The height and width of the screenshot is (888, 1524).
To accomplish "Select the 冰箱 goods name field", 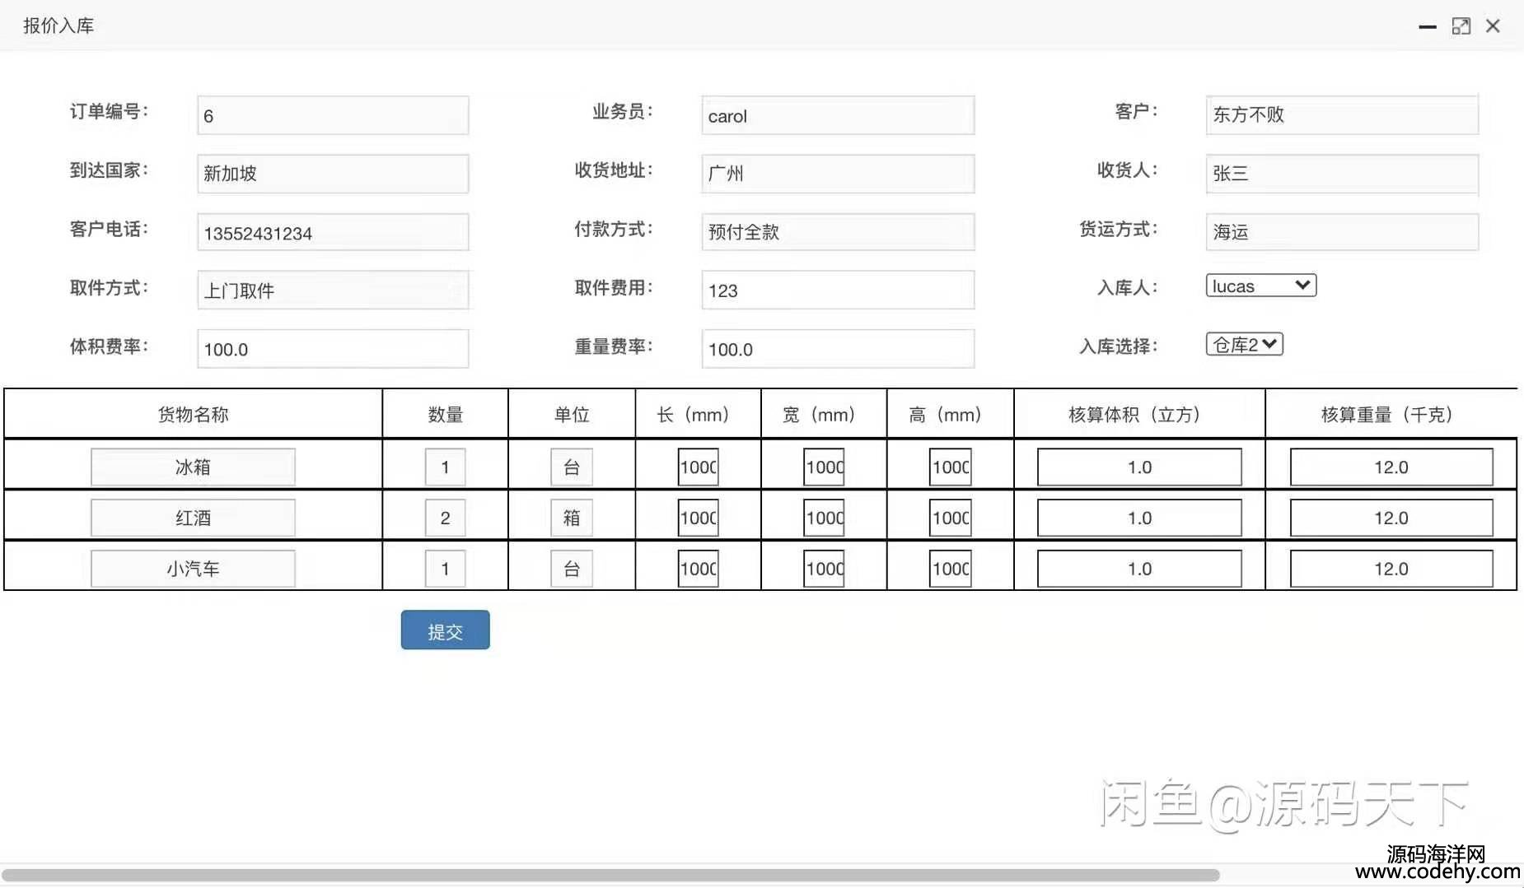I will click(x=193, y=467).
